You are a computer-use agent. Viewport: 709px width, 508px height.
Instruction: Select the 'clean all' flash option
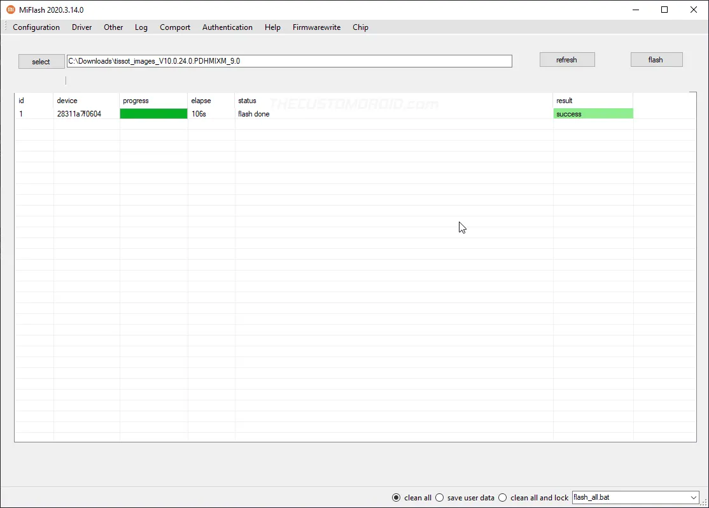pos(397,497)
